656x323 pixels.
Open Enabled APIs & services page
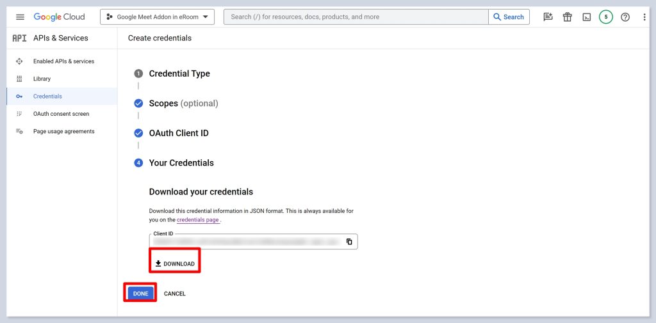point(63,61)
